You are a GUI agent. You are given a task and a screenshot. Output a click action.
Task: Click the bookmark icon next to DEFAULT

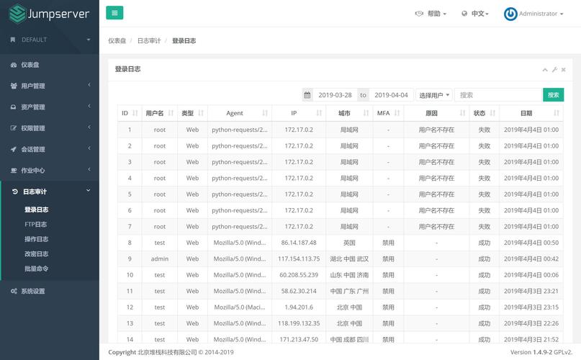pyautogui.click(x=13, y=40)
